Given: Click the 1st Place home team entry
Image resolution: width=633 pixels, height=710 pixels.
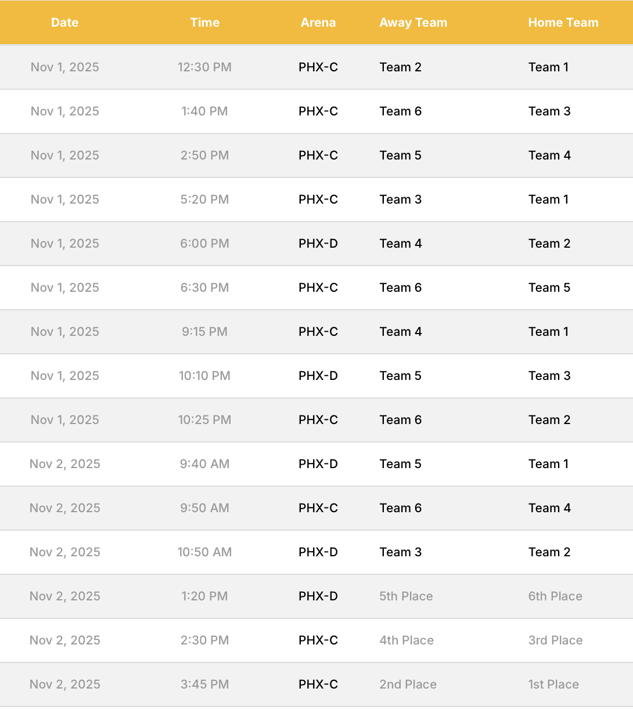Looking at the screenshot, I should (x=553, y=684).
